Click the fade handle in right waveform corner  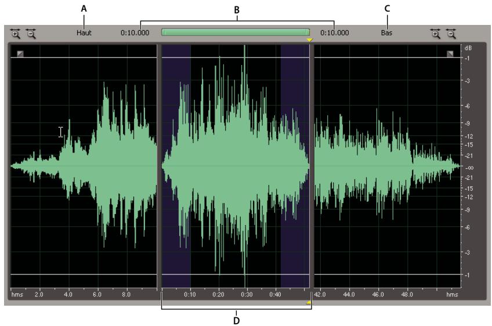click(x=450, y=53)
